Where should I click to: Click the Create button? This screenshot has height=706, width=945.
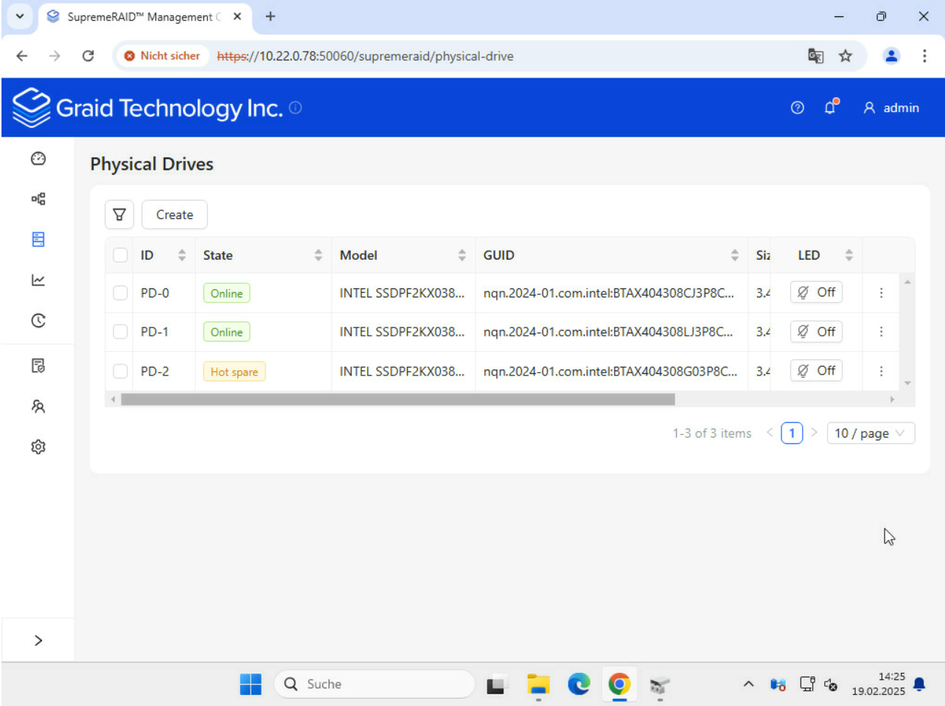click(x=175, y=215)
